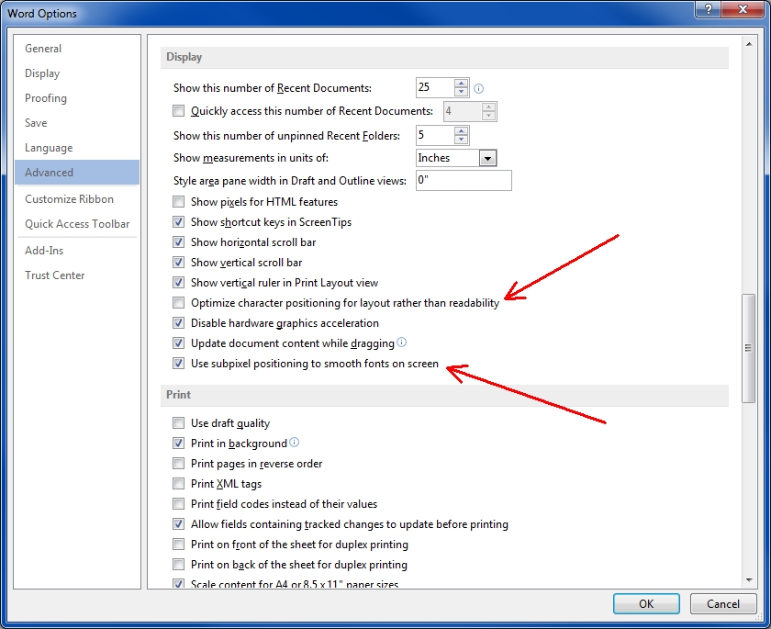The image size is (771, 629).
Task: Enable Optimize character positioning for layout
Action: pyautogui.click(x=178, y=302)
